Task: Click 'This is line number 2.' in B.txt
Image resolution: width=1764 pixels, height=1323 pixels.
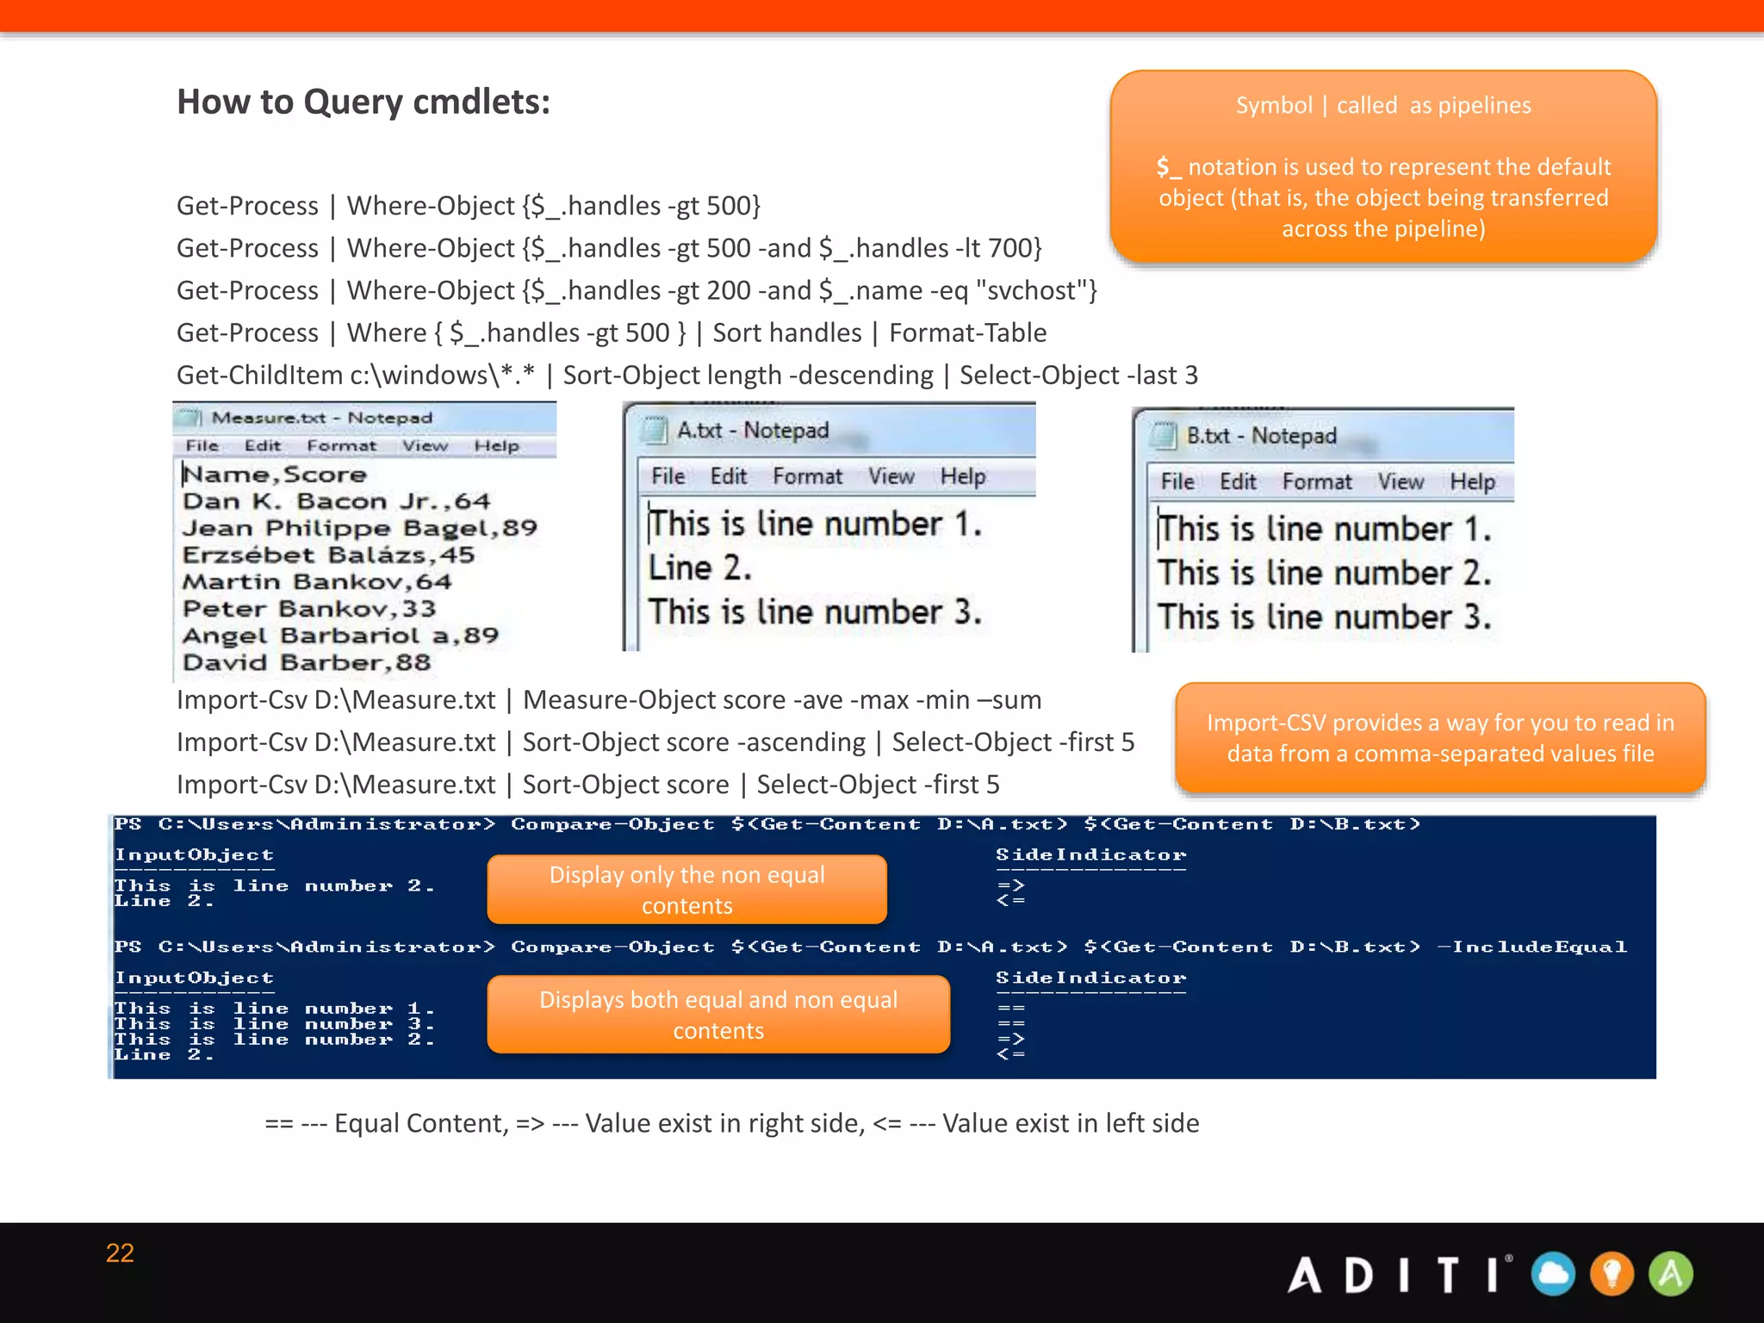Action: (1325, 573)
